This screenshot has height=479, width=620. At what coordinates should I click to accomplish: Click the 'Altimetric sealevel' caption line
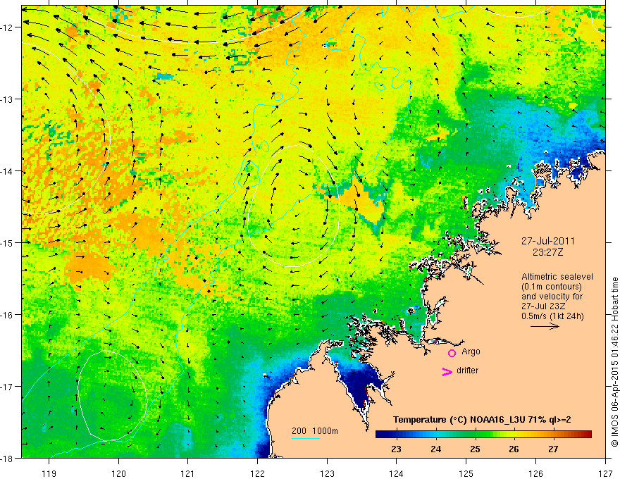click(557, 277)
